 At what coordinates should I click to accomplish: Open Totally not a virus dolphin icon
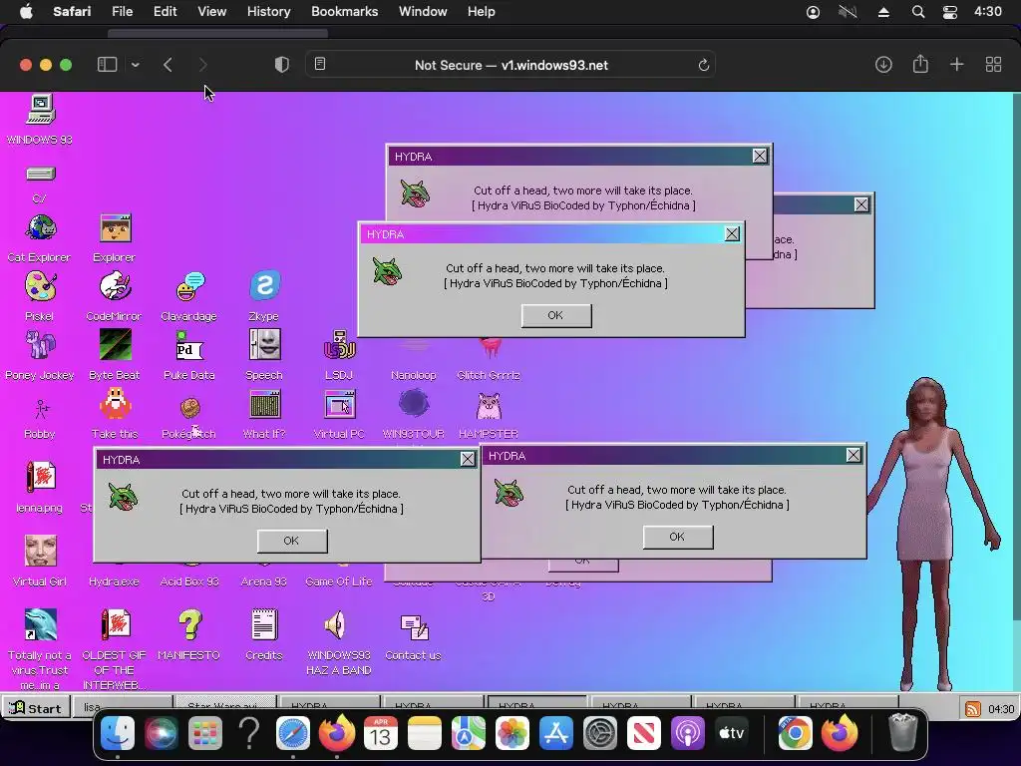(x=40, y=625)
